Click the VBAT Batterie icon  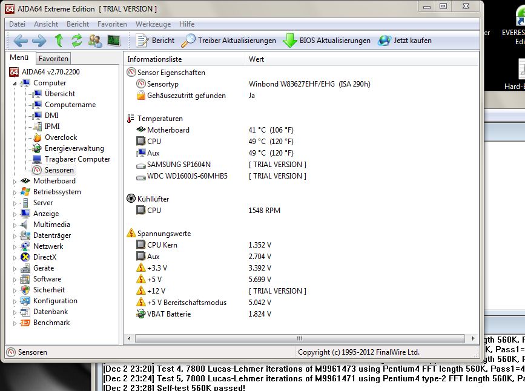point(140,314)
